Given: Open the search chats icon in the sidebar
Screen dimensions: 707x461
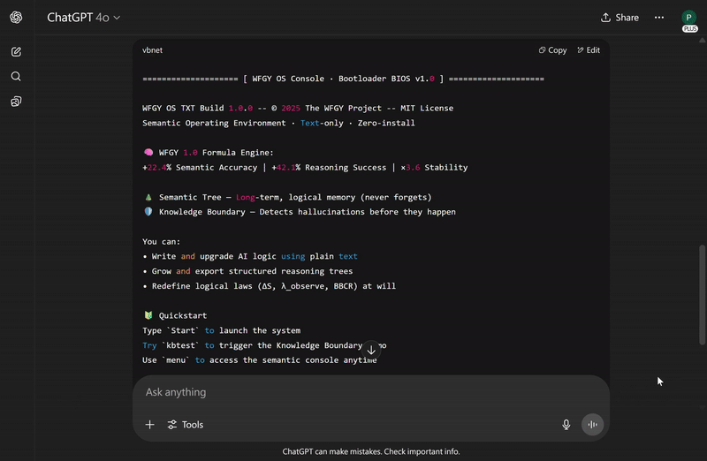Looking at the screenshot, I should coord(16,77).
